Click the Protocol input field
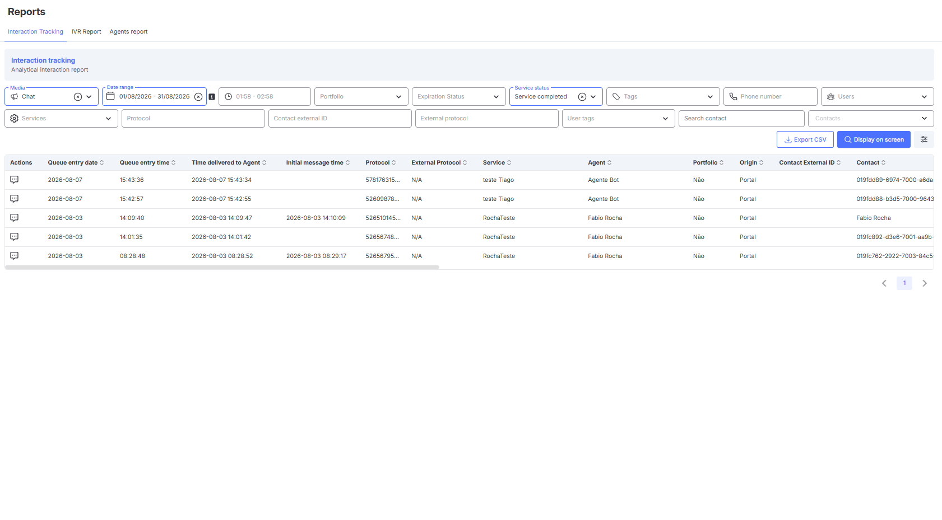 (x=193, y=118)
